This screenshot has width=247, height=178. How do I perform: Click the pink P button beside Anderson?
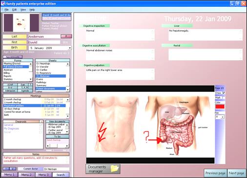click(x=66, y=36)
